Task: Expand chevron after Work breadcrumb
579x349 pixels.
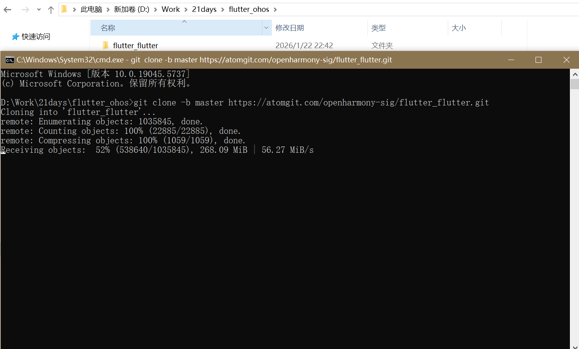Action: (x=186, y=10)
